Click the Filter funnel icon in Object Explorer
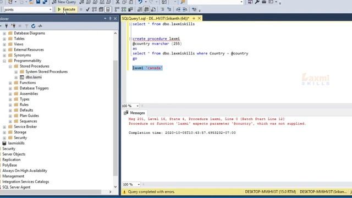The height and width of the screenshot is (198, 352). click(x=26, y=26)
